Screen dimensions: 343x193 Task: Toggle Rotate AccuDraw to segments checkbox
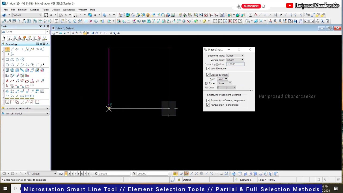tap(208, 101)
